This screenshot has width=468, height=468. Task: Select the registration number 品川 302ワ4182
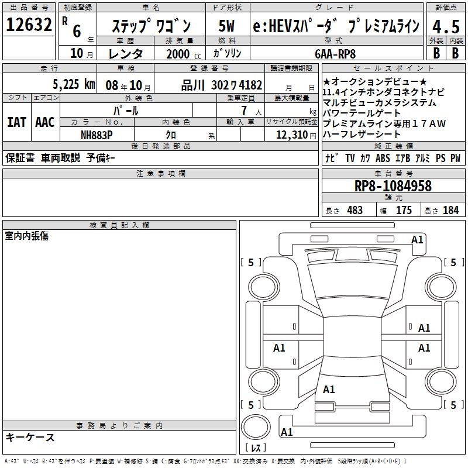(x=222, y=85)
